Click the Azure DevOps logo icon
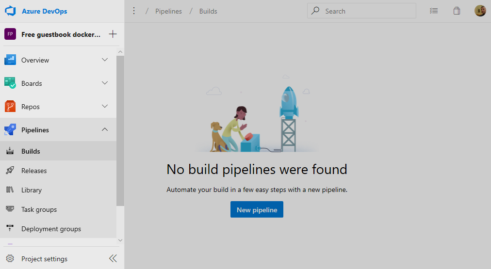The image size is (491, 269). pos(11,11)
